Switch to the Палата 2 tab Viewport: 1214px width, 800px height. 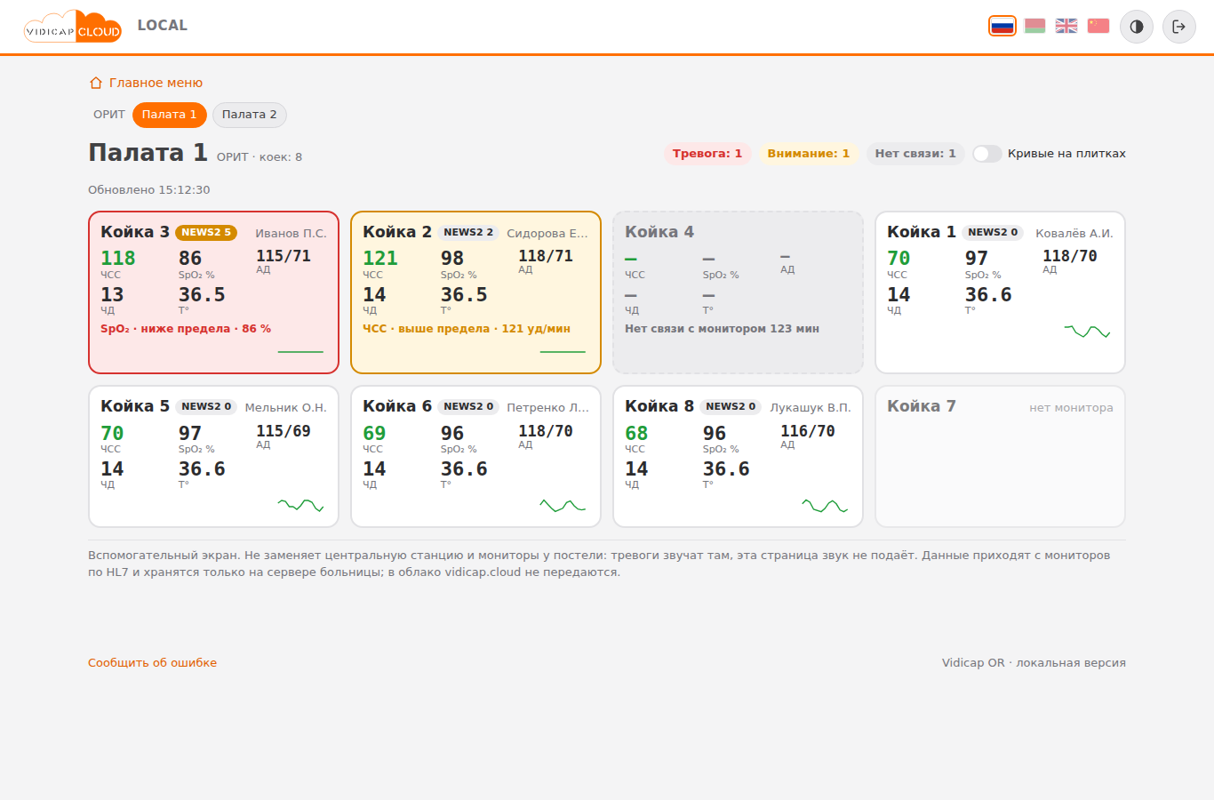(250, 115)
